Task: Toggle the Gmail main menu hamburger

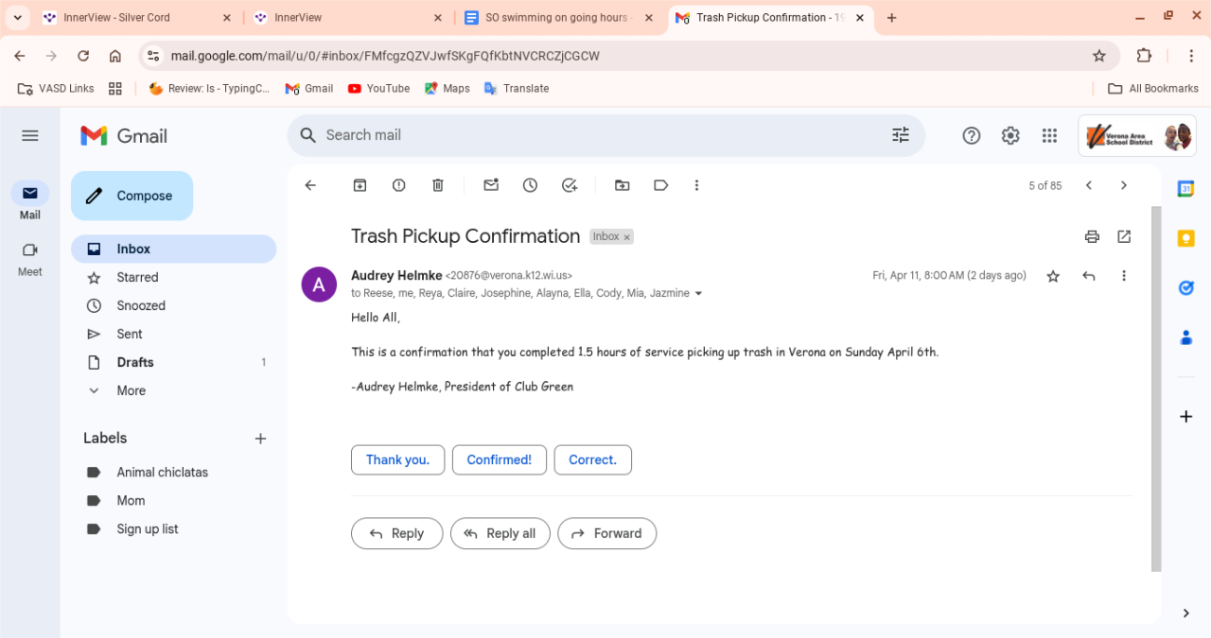Action: pos(30,136)
